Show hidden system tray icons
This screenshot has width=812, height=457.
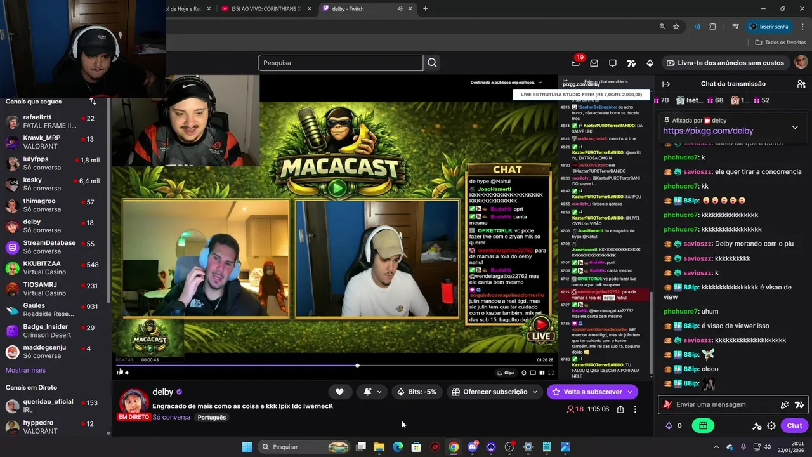[716, 447]
